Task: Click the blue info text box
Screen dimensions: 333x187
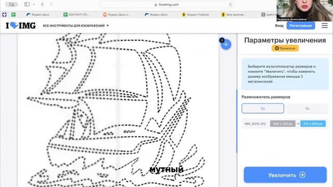Action: click(x=285, y=74)
